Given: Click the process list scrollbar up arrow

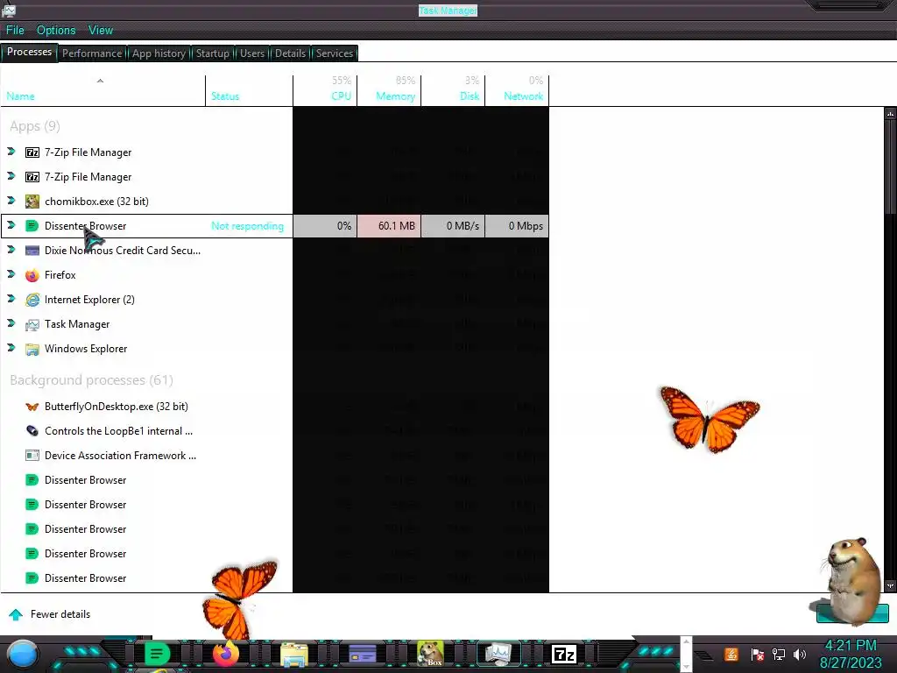Looking at the screenshot, I should point(890,113).
